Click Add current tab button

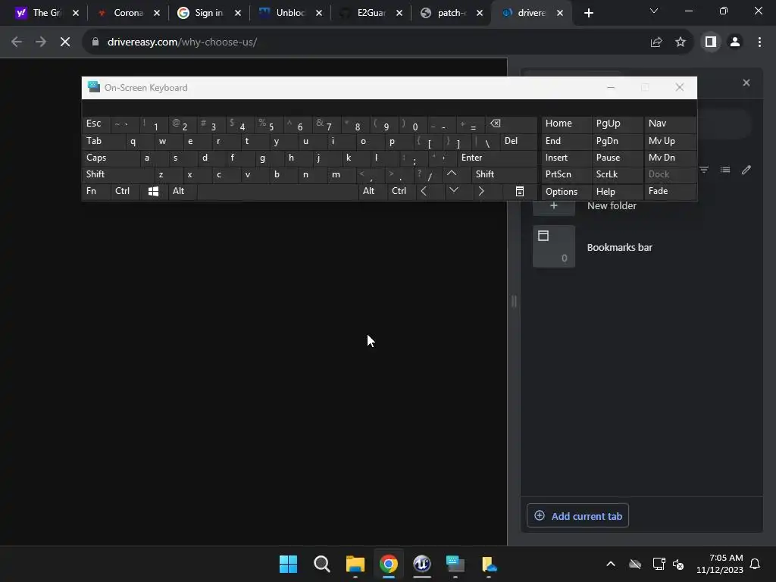tap(577, 515)
